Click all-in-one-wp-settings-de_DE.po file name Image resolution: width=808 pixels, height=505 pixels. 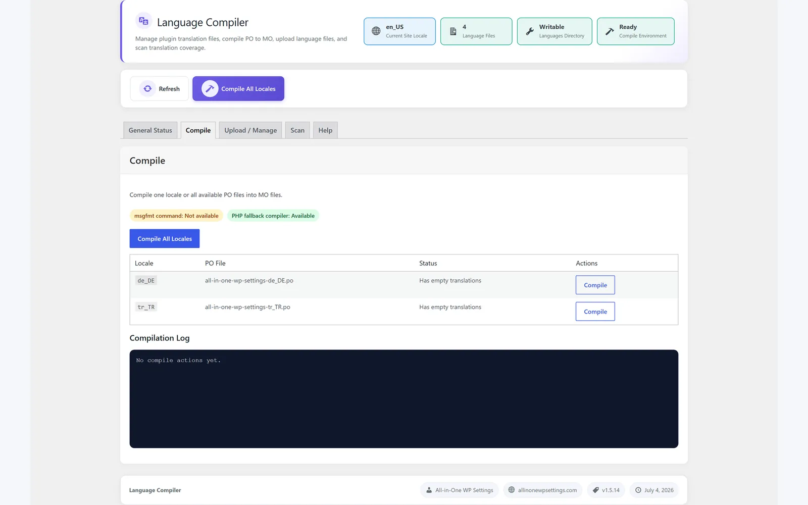[x=249, y=280]
